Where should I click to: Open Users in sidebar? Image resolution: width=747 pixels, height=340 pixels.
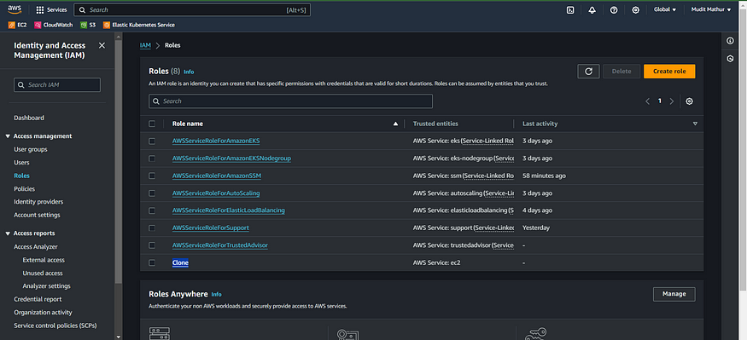pos(21,163)
